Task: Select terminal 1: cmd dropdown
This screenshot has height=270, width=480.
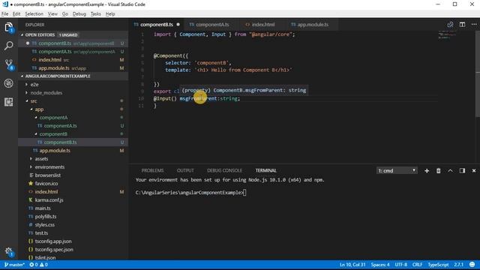Action: pyautogui.click(x=397, y=171)
